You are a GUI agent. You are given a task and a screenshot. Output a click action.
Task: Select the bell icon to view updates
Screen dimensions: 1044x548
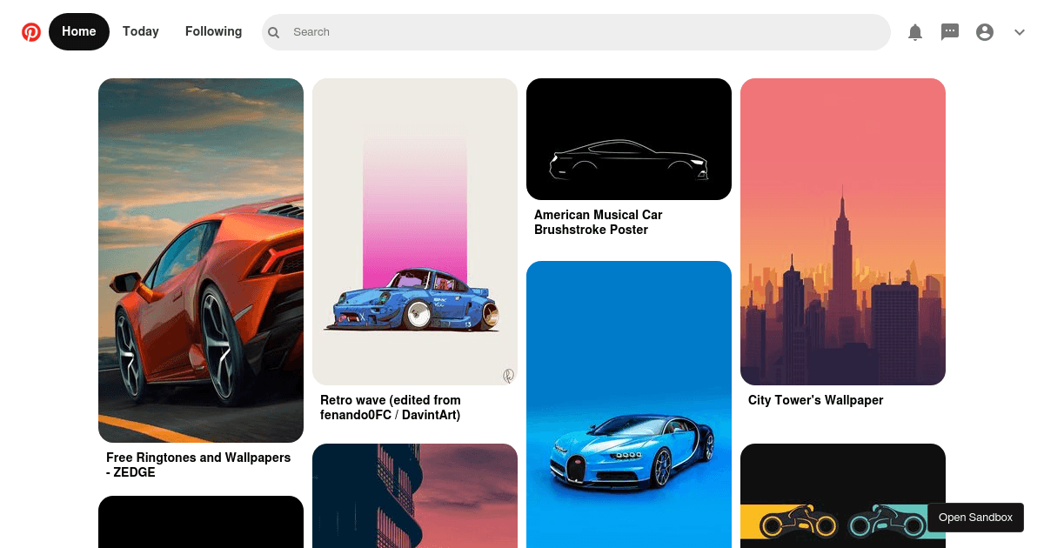pos(914,31)
